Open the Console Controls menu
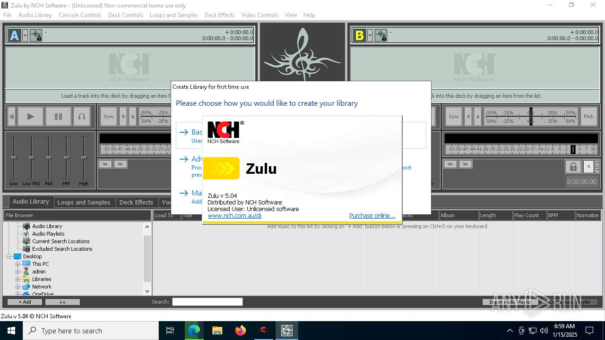The image size is (605, 340). click(x=80, y=15)
